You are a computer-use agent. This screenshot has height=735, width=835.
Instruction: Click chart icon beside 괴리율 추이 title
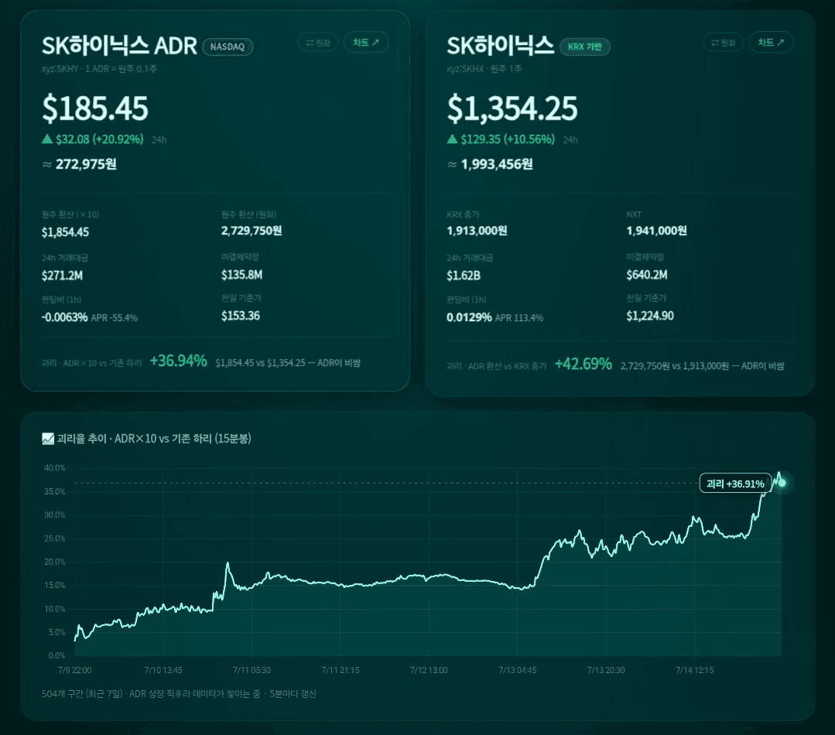48,439
